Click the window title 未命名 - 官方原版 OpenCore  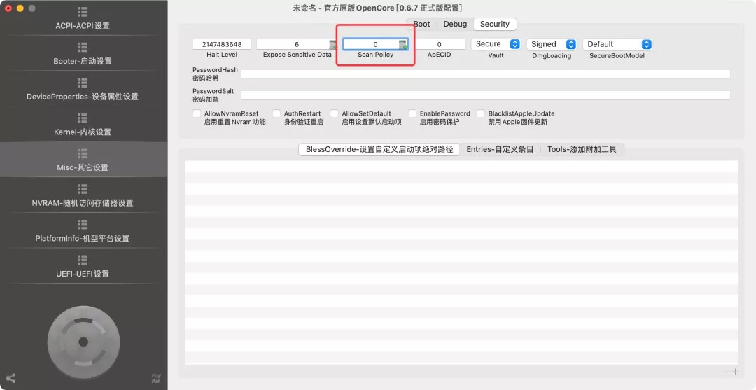point(377,8)
